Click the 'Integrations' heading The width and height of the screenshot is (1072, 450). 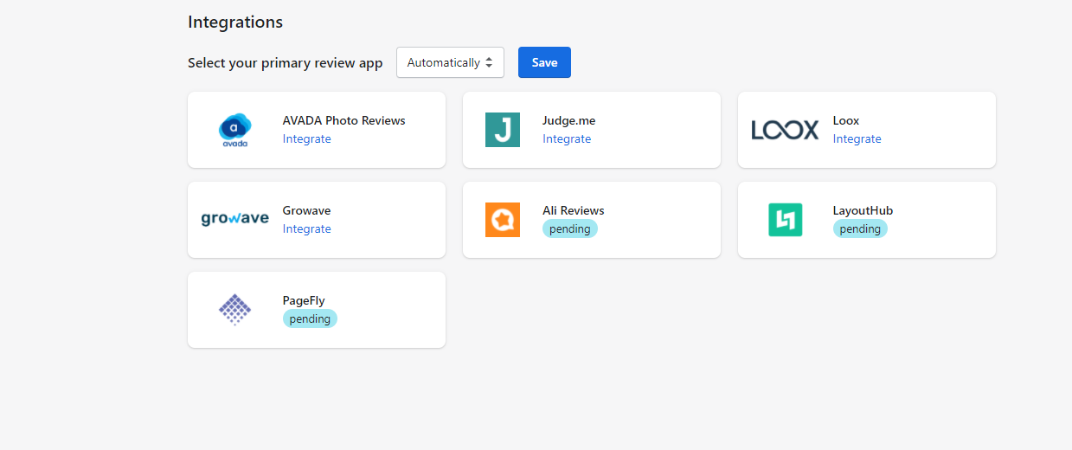[235, 22]
